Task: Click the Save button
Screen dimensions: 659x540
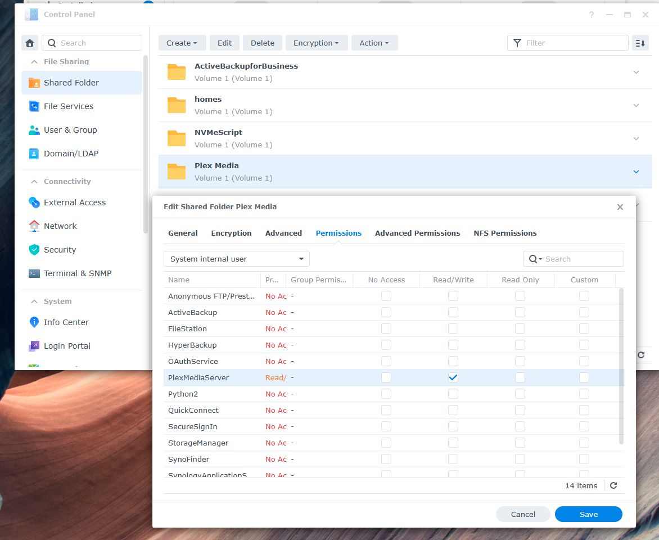Action: click(588, 514)
